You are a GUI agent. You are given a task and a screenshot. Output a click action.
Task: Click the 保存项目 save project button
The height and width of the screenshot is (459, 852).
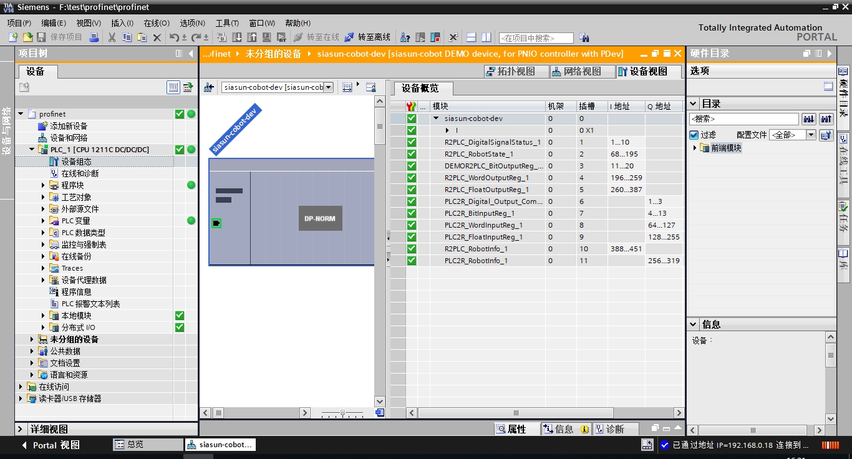(59, 37)
